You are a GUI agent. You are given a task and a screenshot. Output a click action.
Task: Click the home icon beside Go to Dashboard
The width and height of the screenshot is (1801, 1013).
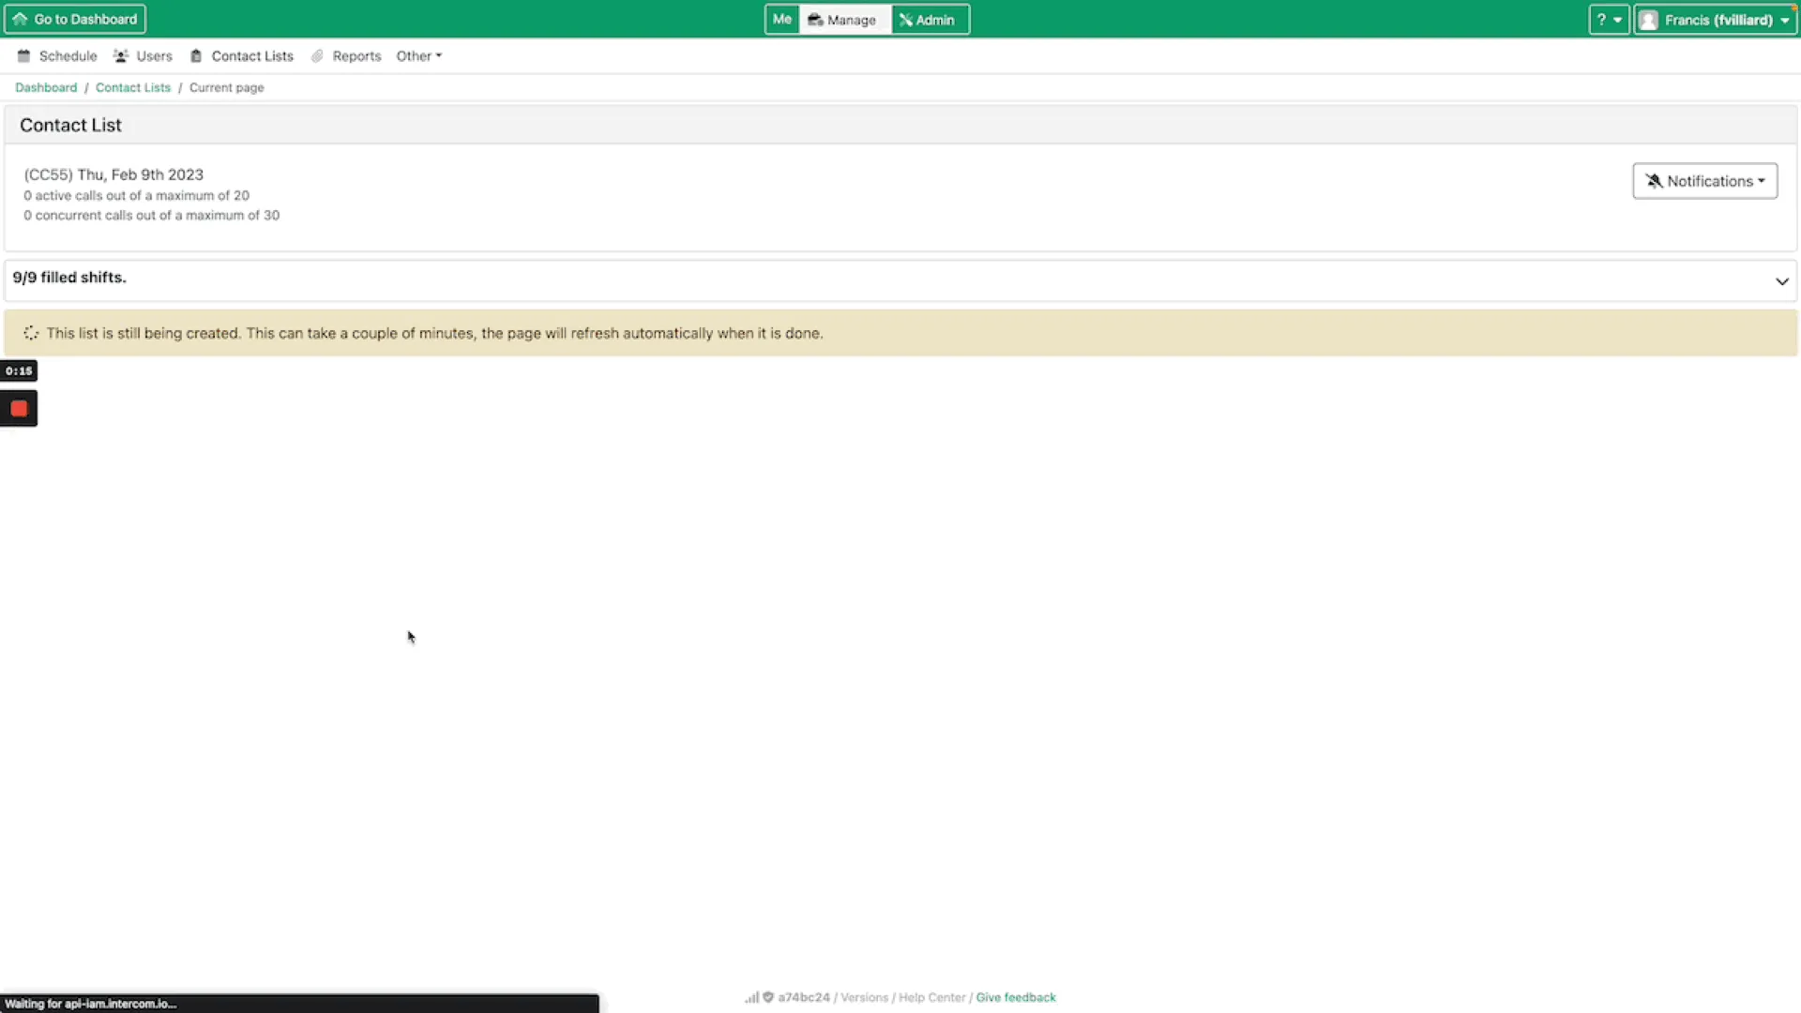point(21,19)
